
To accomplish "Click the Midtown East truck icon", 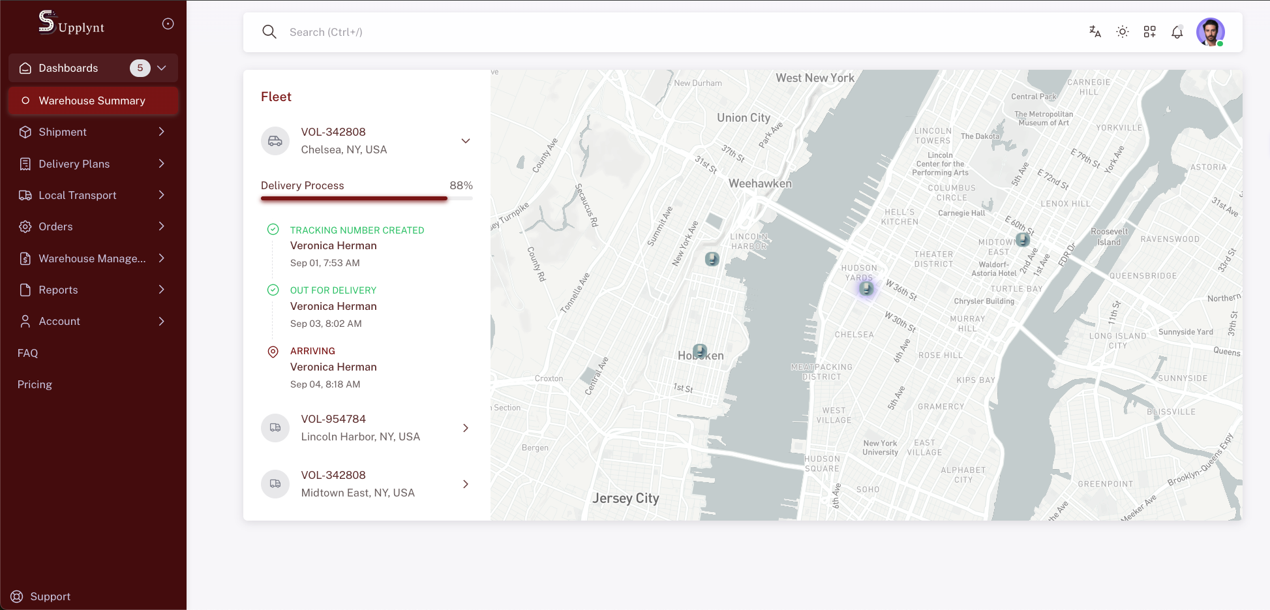I will click(275, 484).
